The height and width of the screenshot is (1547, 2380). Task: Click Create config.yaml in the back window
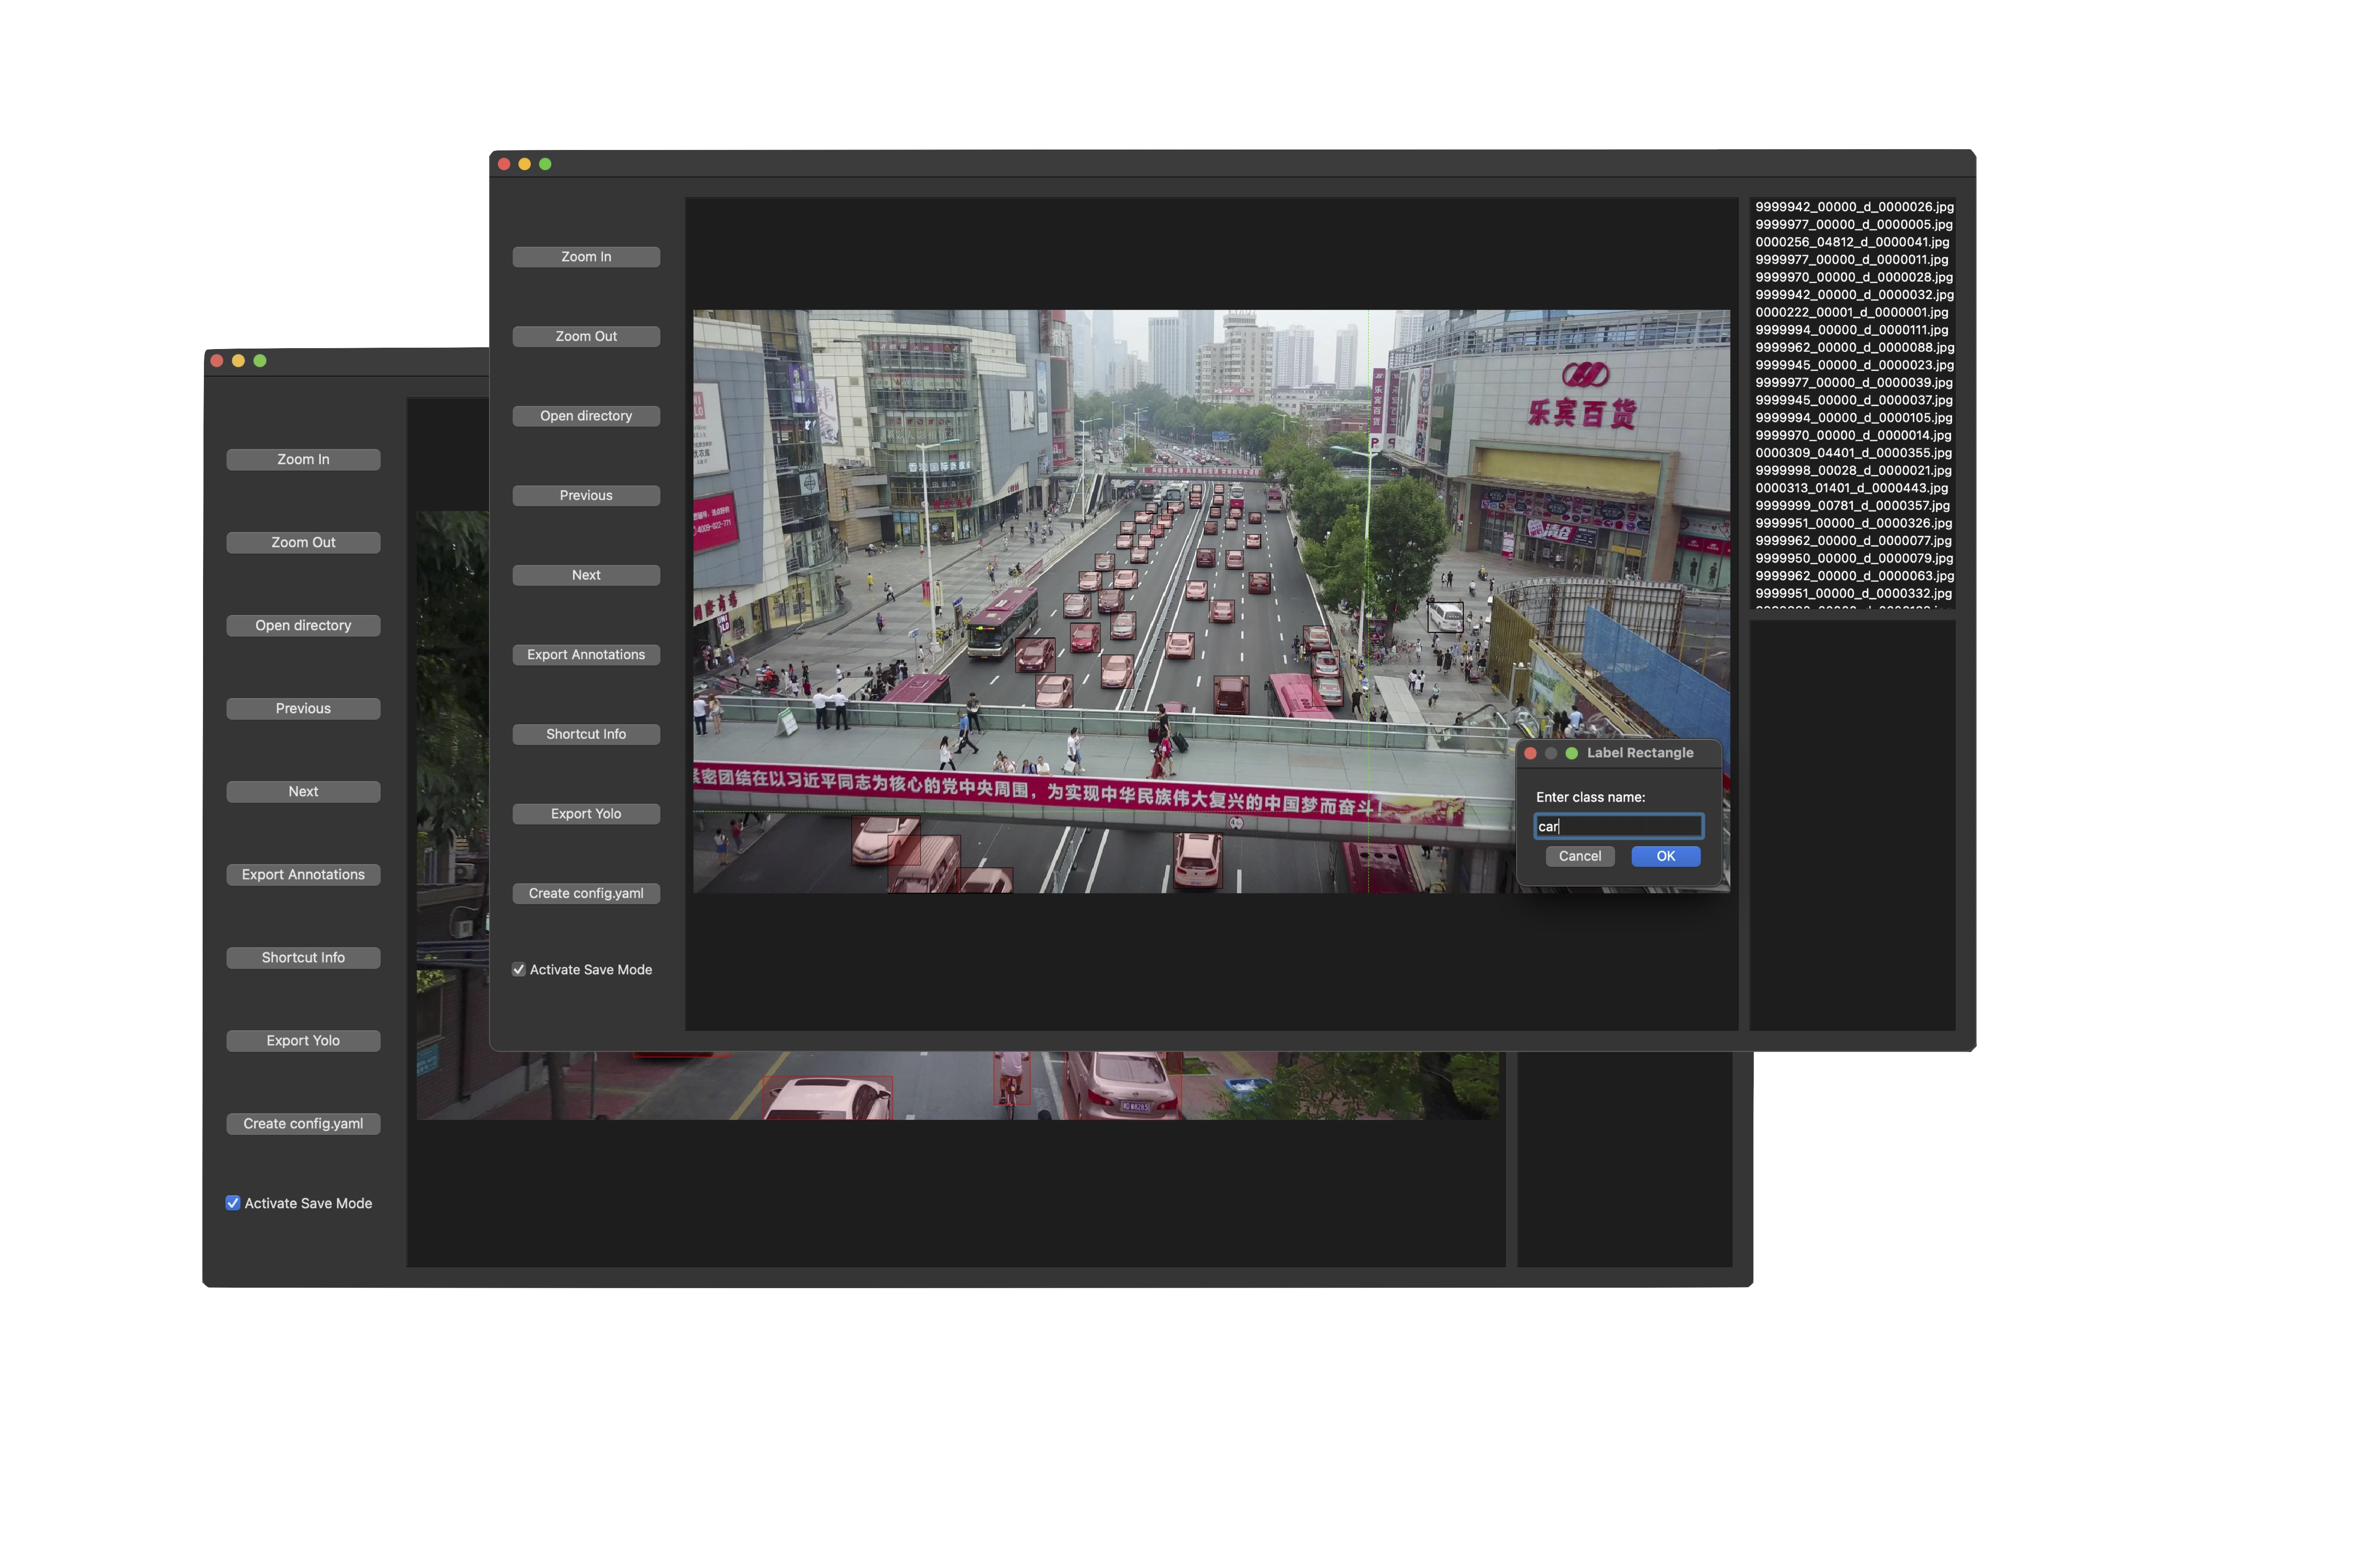coord(303,1123)
